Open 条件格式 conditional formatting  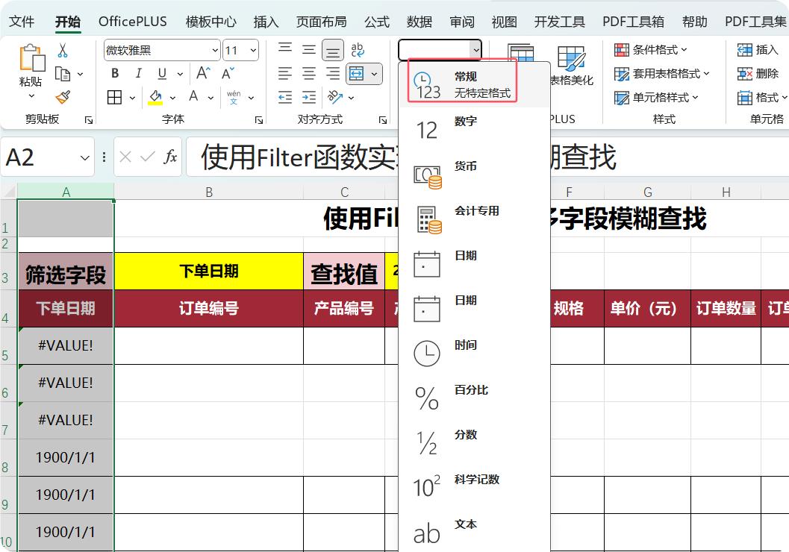(651, 50)
